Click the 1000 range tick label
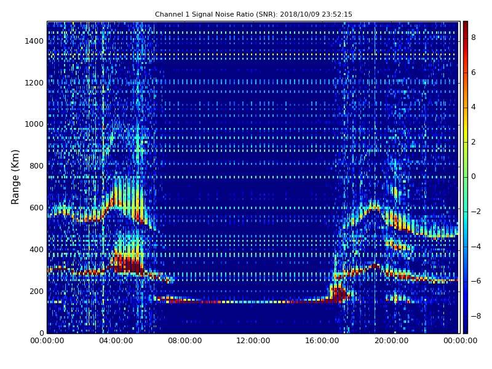 pyautogui.click(x=34, y=124)
